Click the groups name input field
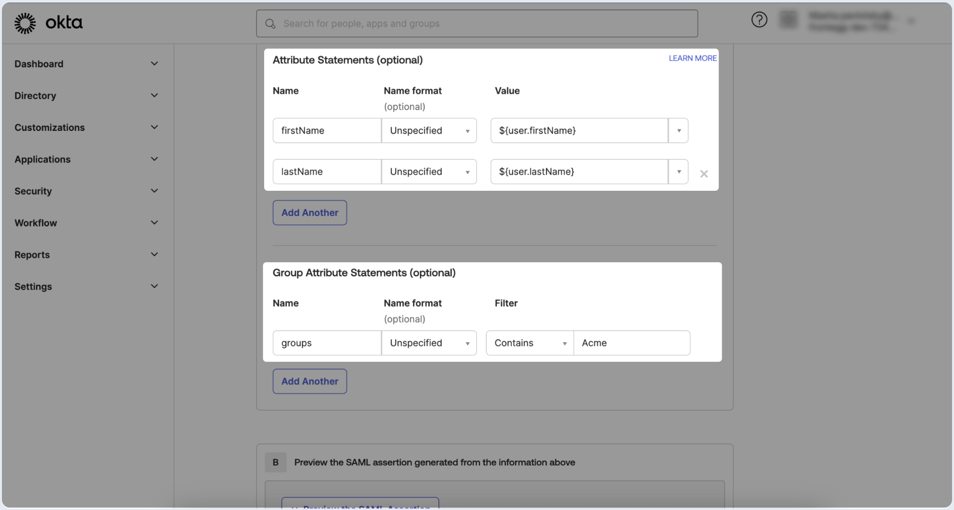The width and height of the screenshot is (954, 510). coord(327,343)
